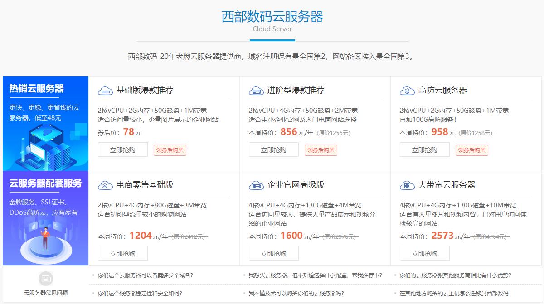Click 立即抢购 for 电商零售基础版

point(123,254)
